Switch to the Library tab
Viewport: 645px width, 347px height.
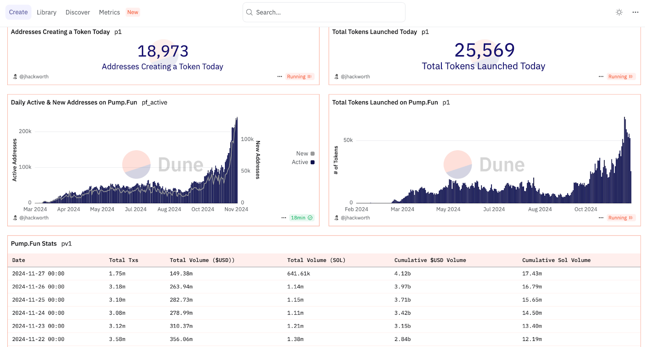tap(46, 12)
